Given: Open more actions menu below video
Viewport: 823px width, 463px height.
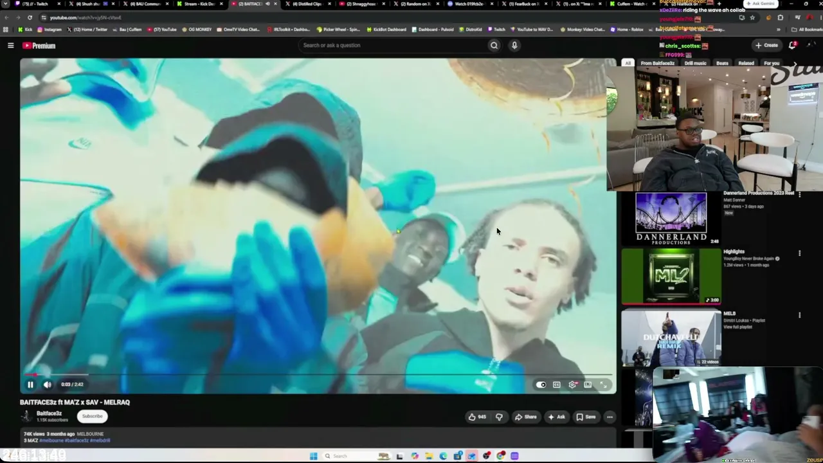Looking at the screenshot, I should pyautogui.click(x=610, y=417).
